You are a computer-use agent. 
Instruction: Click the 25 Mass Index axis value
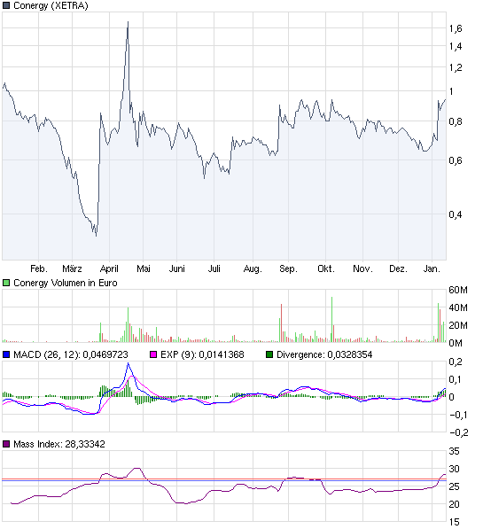455,486
